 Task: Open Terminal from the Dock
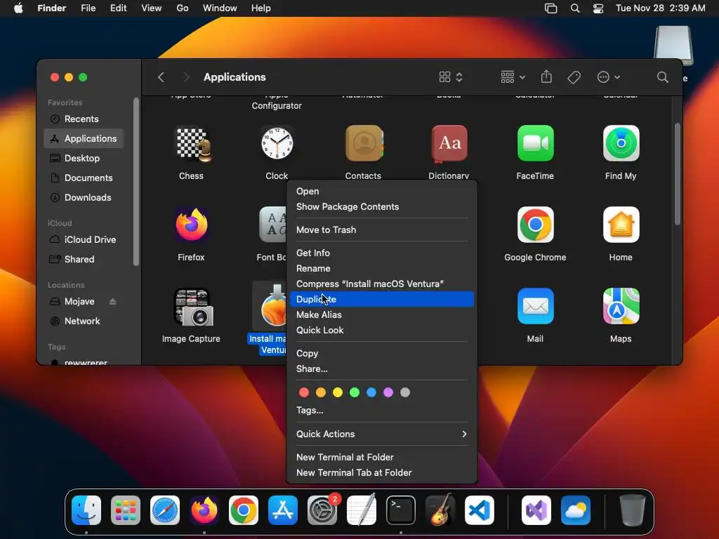pyautogui.click(x=401, y=510)
